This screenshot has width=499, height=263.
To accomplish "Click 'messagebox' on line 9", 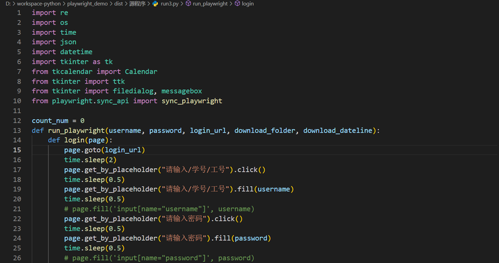I will (182, 91).
